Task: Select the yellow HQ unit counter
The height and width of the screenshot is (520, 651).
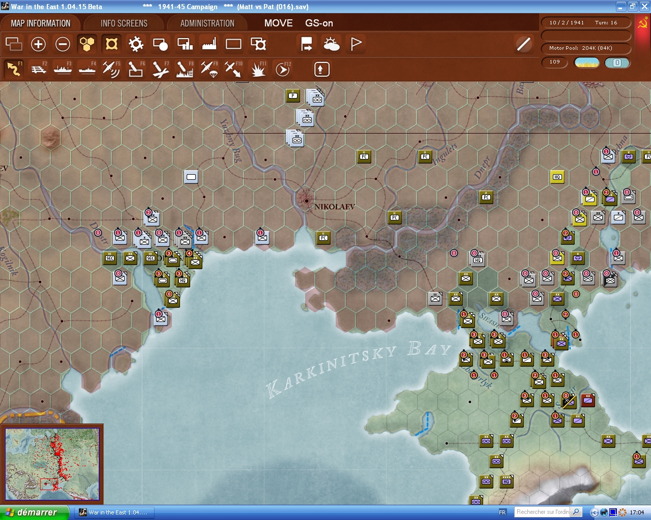Action: pyautogui.click(x=557, y=177)
